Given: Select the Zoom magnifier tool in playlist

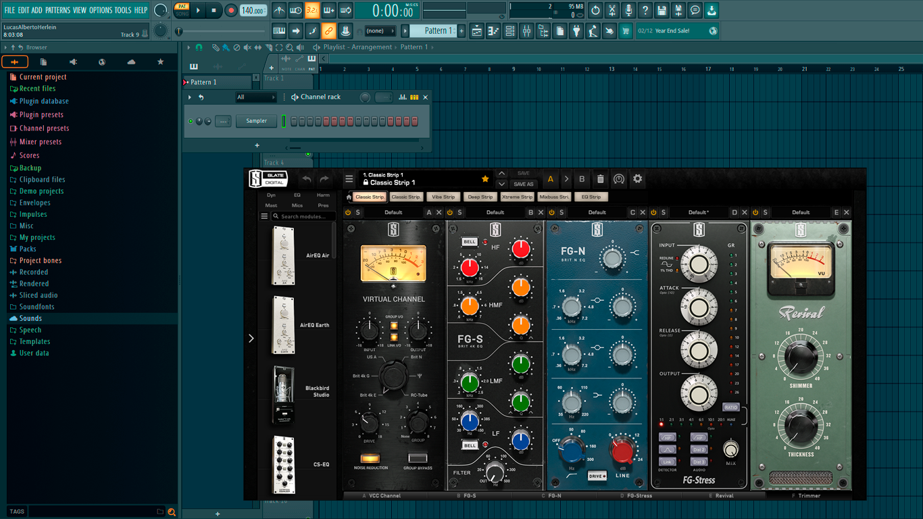Looking at the screenshot, I should point(290,47).
